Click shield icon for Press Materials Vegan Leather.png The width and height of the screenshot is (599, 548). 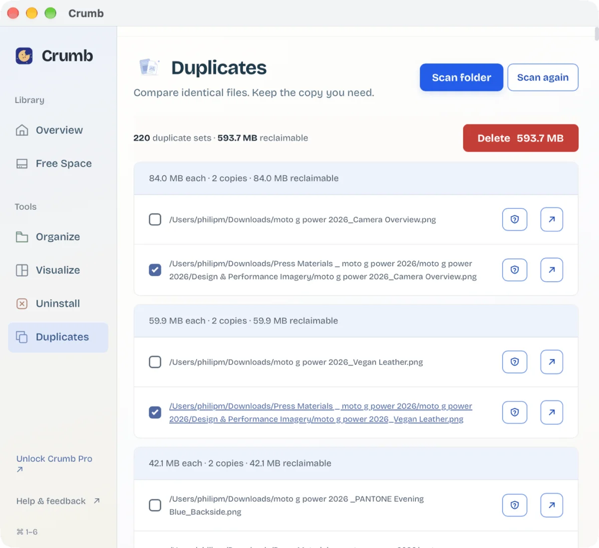515,412
